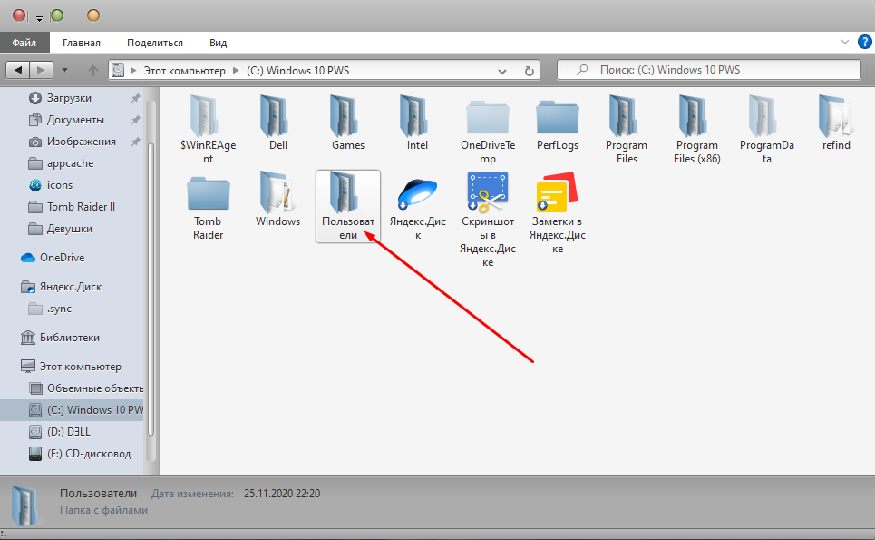Screen dimensions: 875x540
Task: Unpin Документы from quick access
Action: coord(136,120)
